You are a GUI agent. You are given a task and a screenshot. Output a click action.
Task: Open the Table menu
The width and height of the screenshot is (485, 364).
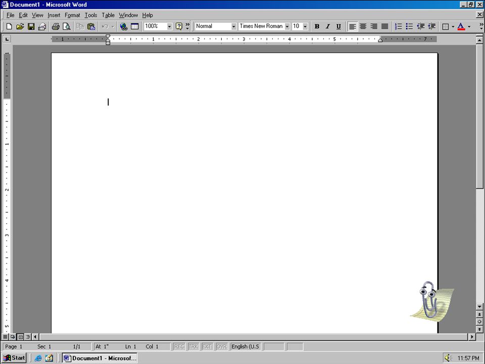(x=108, y=15)
